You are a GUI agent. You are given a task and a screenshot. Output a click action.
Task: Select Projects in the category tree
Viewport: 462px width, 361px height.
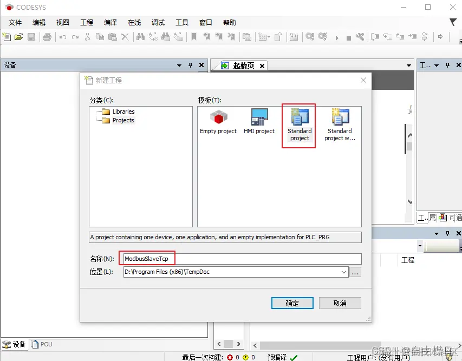click(123, 120)
